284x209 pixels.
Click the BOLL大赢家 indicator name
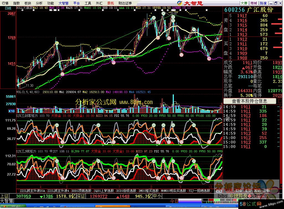pos(24,8)
